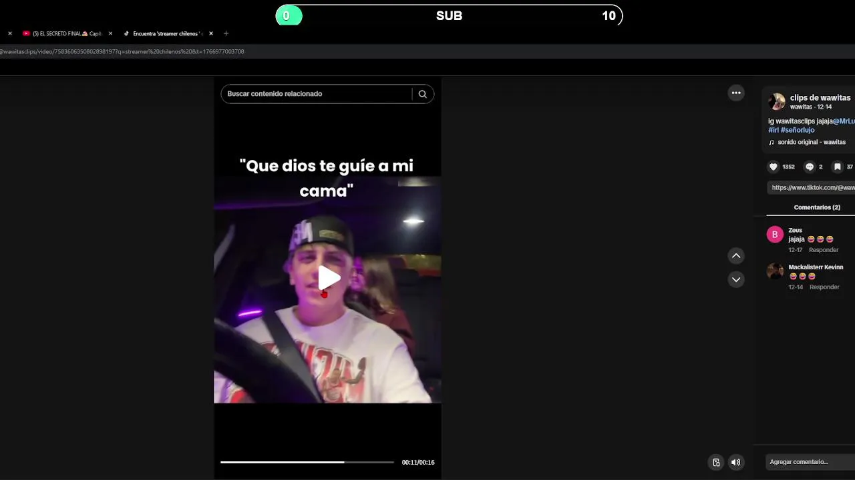Seek on the video progress bar

(307, 462)
